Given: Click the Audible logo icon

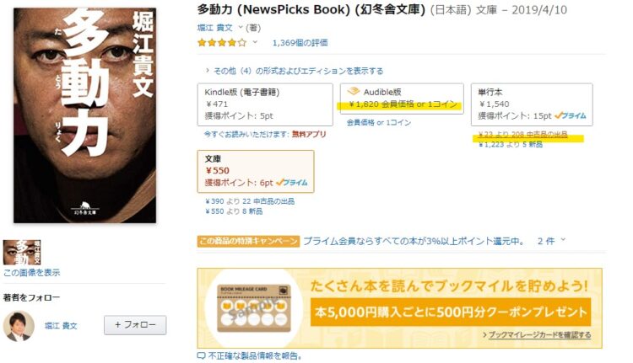Looking at the screenshot, I should (353, 92).
